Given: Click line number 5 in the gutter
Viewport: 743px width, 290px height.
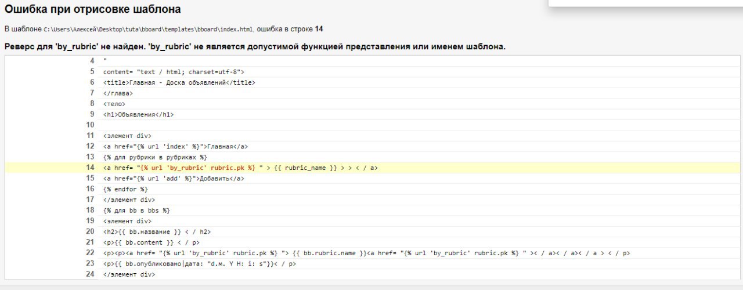Looking at the screenshot, I should 92,72.
